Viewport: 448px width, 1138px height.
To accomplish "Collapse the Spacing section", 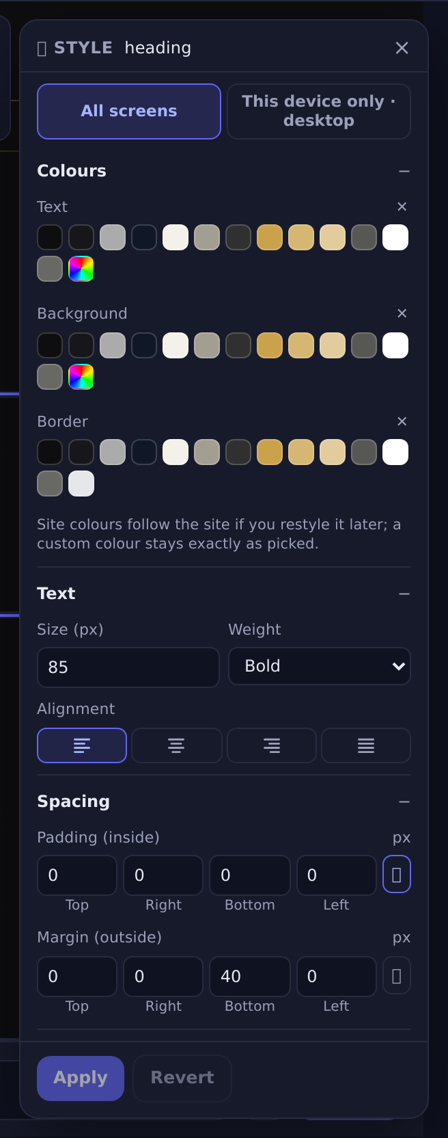I will pos(404,802).
